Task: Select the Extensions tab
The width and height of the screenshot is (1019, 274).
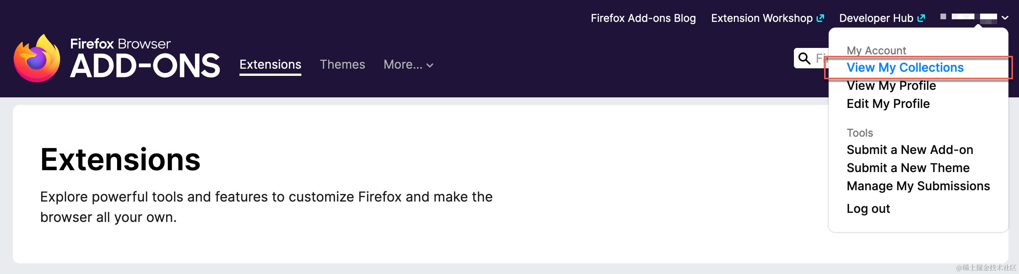Action: point(270,65)
